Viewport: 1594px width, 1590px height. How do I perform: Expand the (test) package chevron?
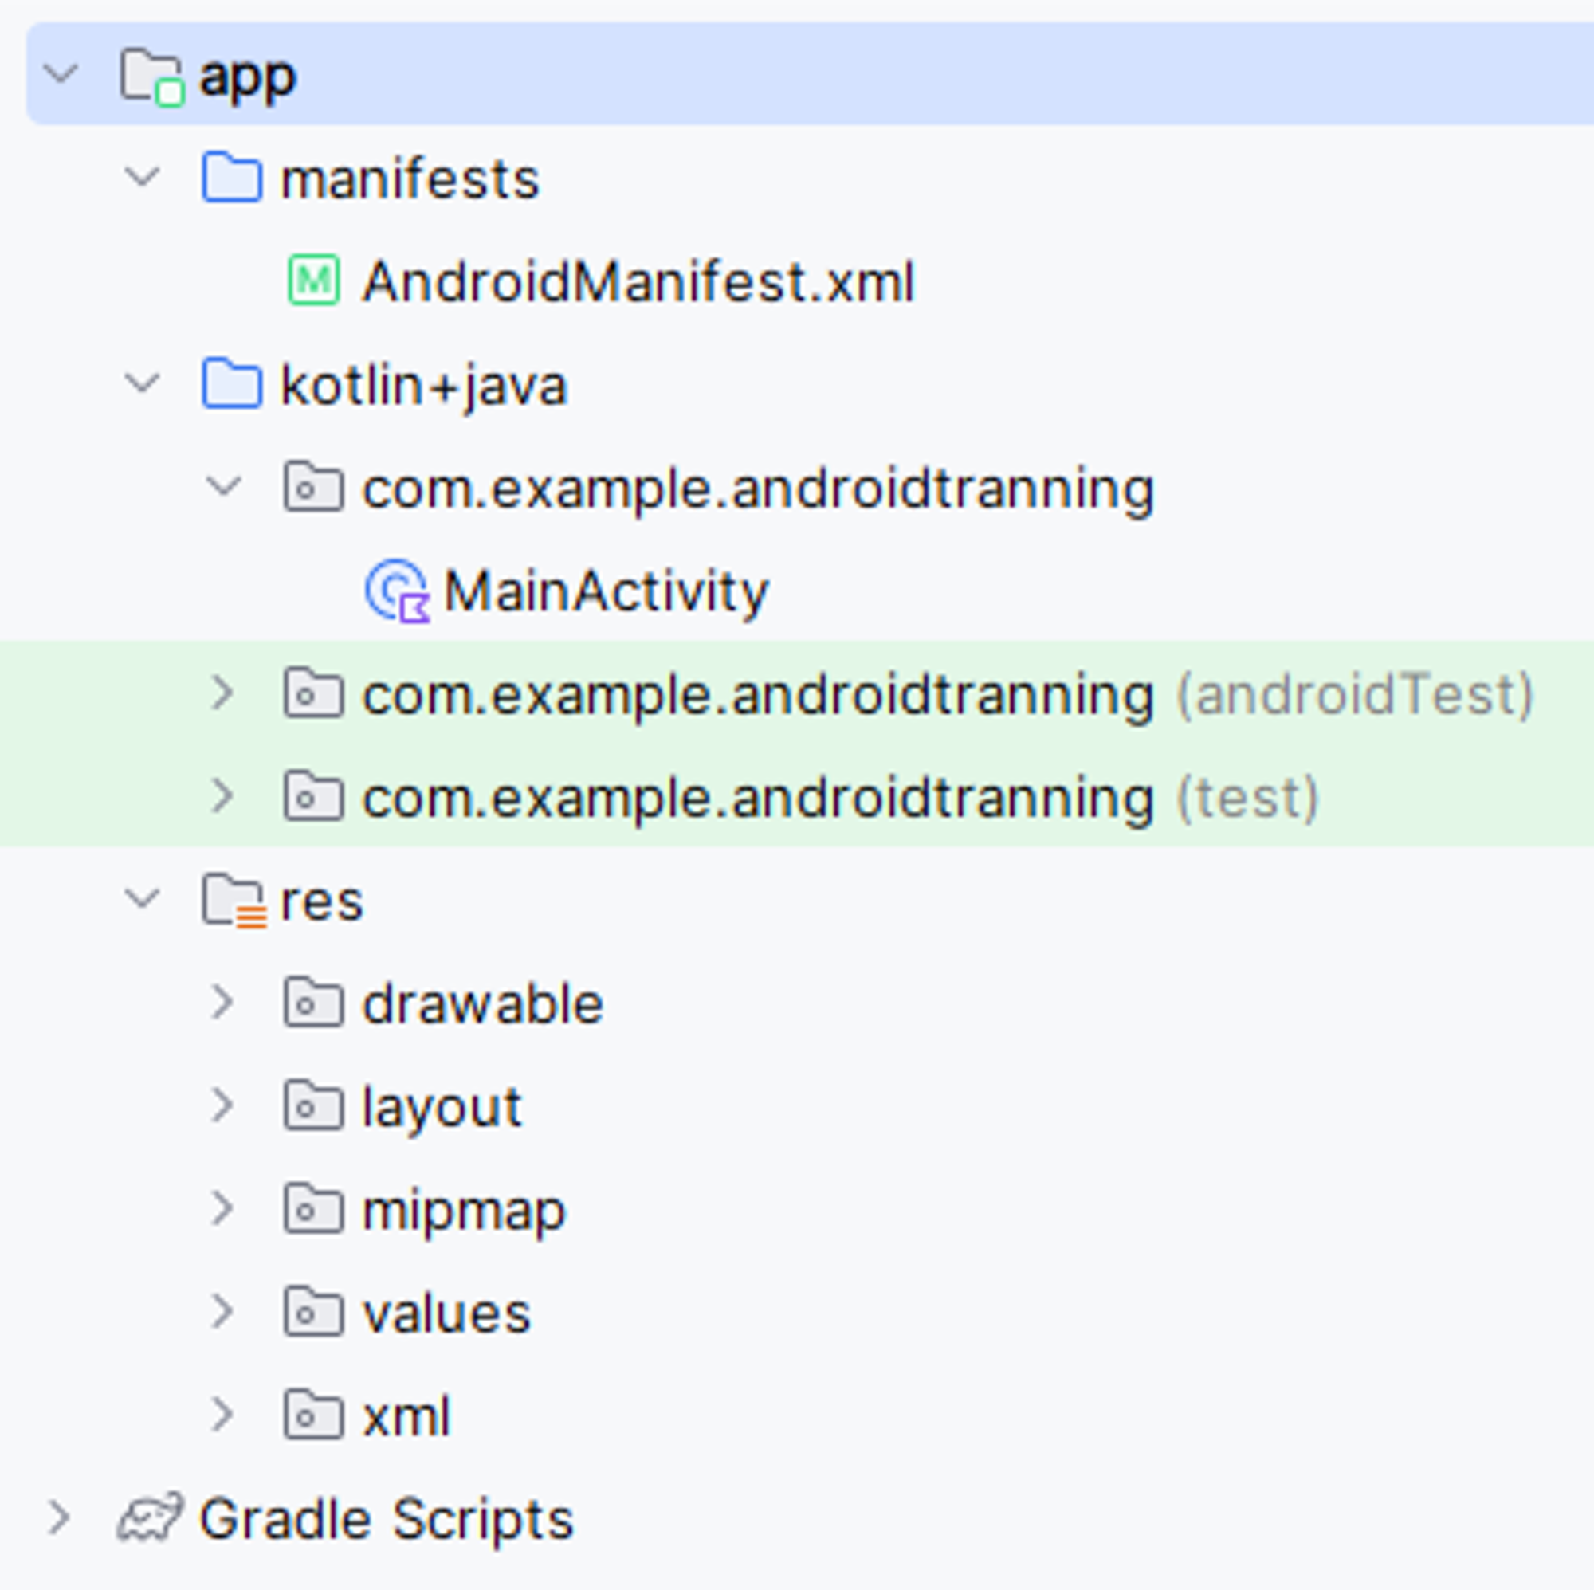223,796
